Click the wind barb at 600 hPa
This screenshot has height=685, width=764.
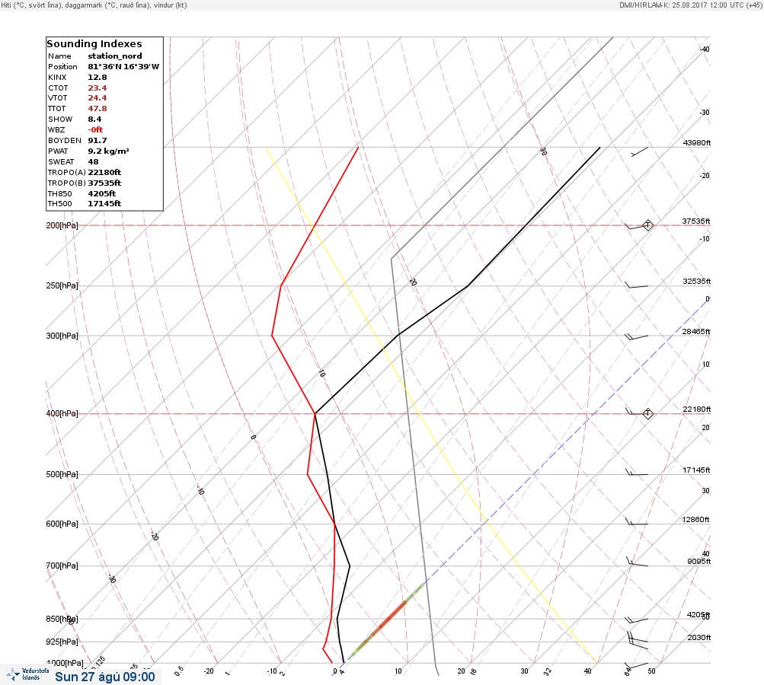637,522
